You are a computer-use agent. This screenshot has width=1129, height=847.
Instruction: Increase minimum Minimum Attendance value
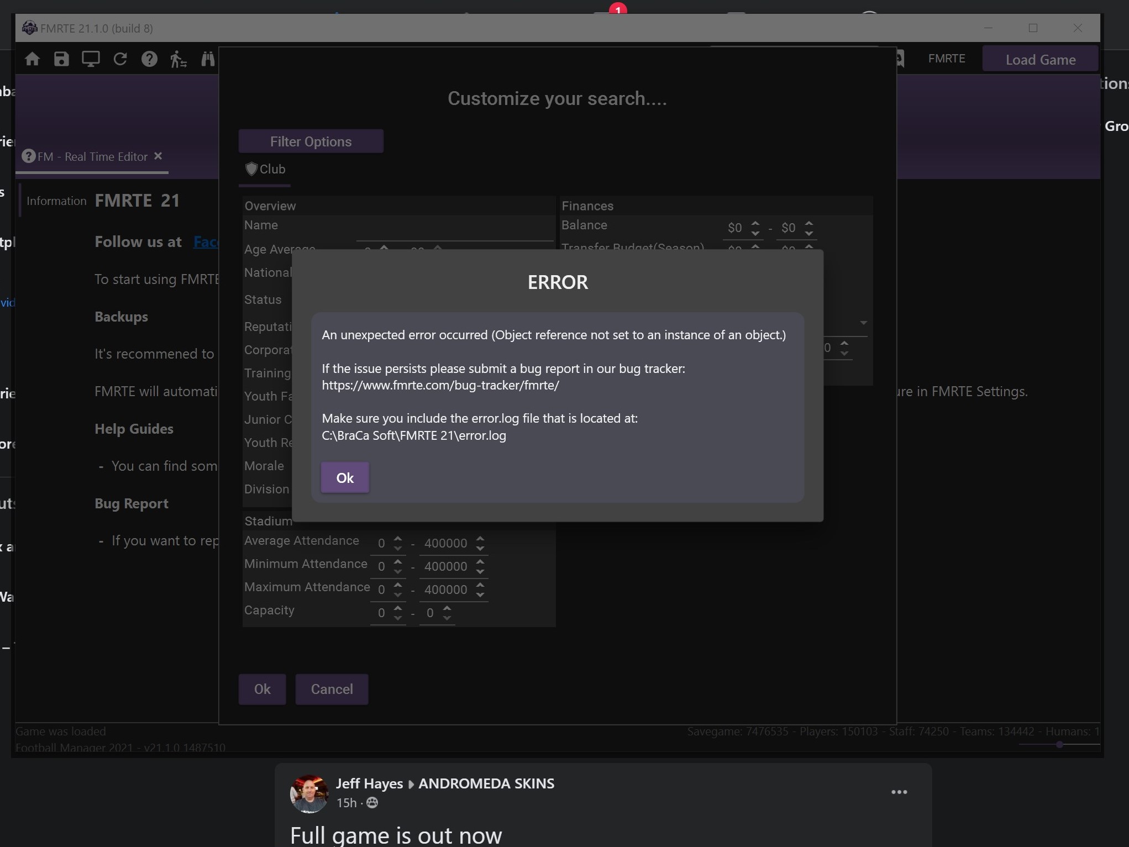pyautogui.click(x=398, y=562)
